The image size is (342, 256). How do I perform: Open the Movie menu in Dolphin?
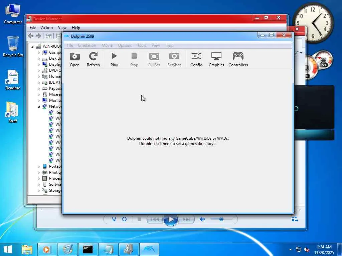[107, 45]
